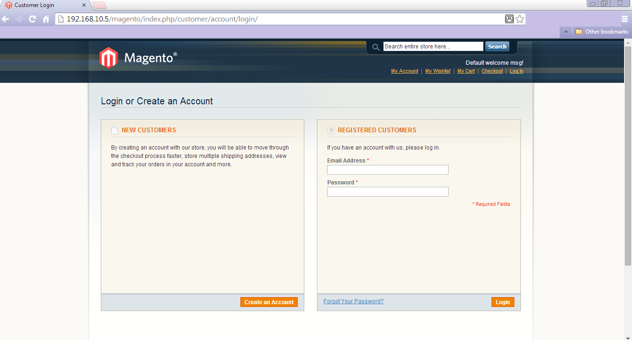The height and width of the screenshot is (340, 632).
Task: Click the Login or Create an Account heading
Action: [157, 101]
